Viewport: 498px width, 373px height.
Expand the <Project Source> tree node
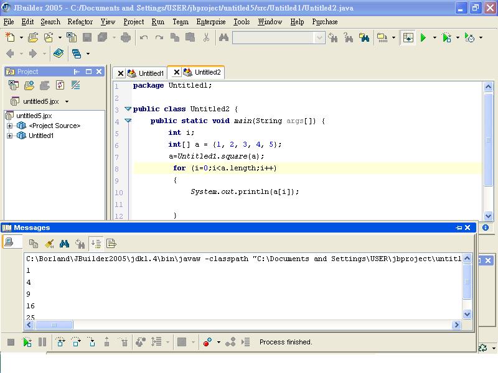coord(9,126)
